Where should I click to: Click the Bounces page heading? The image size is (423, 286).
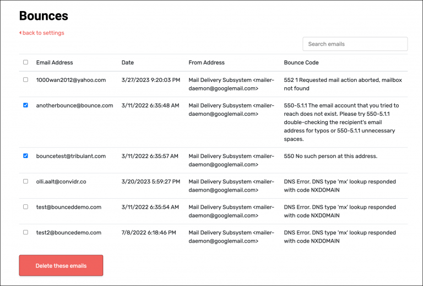click(x=44, y=15)
